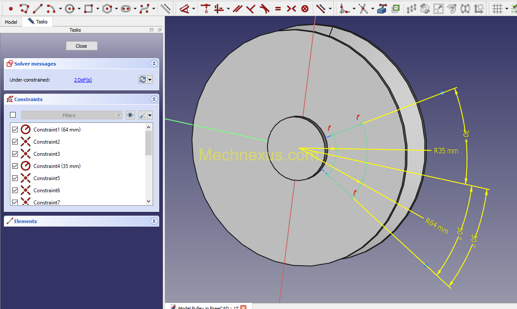Open the circle tool dropdown arrow
The width and height of the screenshot is (517, 309).
click(79, 9)
